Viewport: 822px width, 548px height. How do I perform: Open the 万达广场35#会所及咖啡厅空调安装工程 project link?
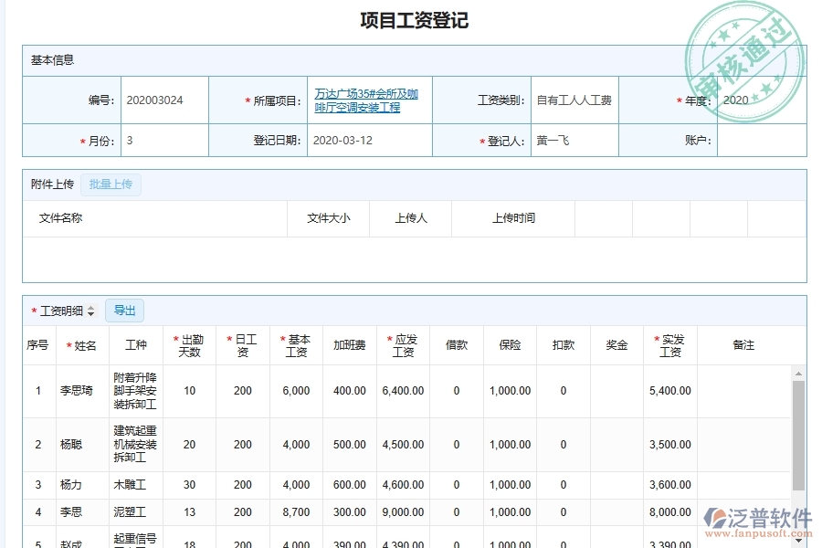pyautogui.click(x=368, y=100)
